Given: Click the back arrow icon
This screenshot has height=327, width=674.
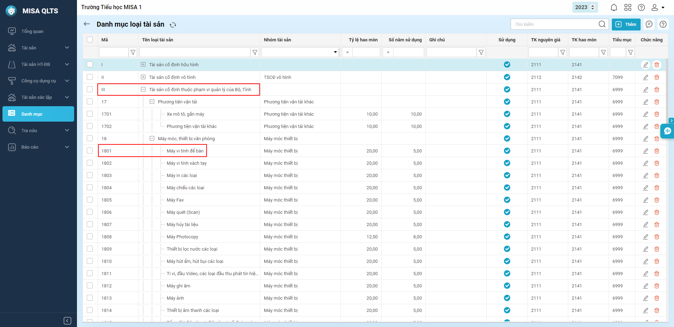Looking at the screenshot, I should click(x=87, y=24).
